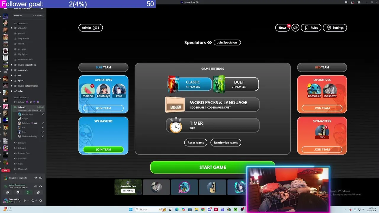Open Microsoft Edge from taskbar
Image resolution: width=379 pixels, height=213 pixels.
[177, 209]
